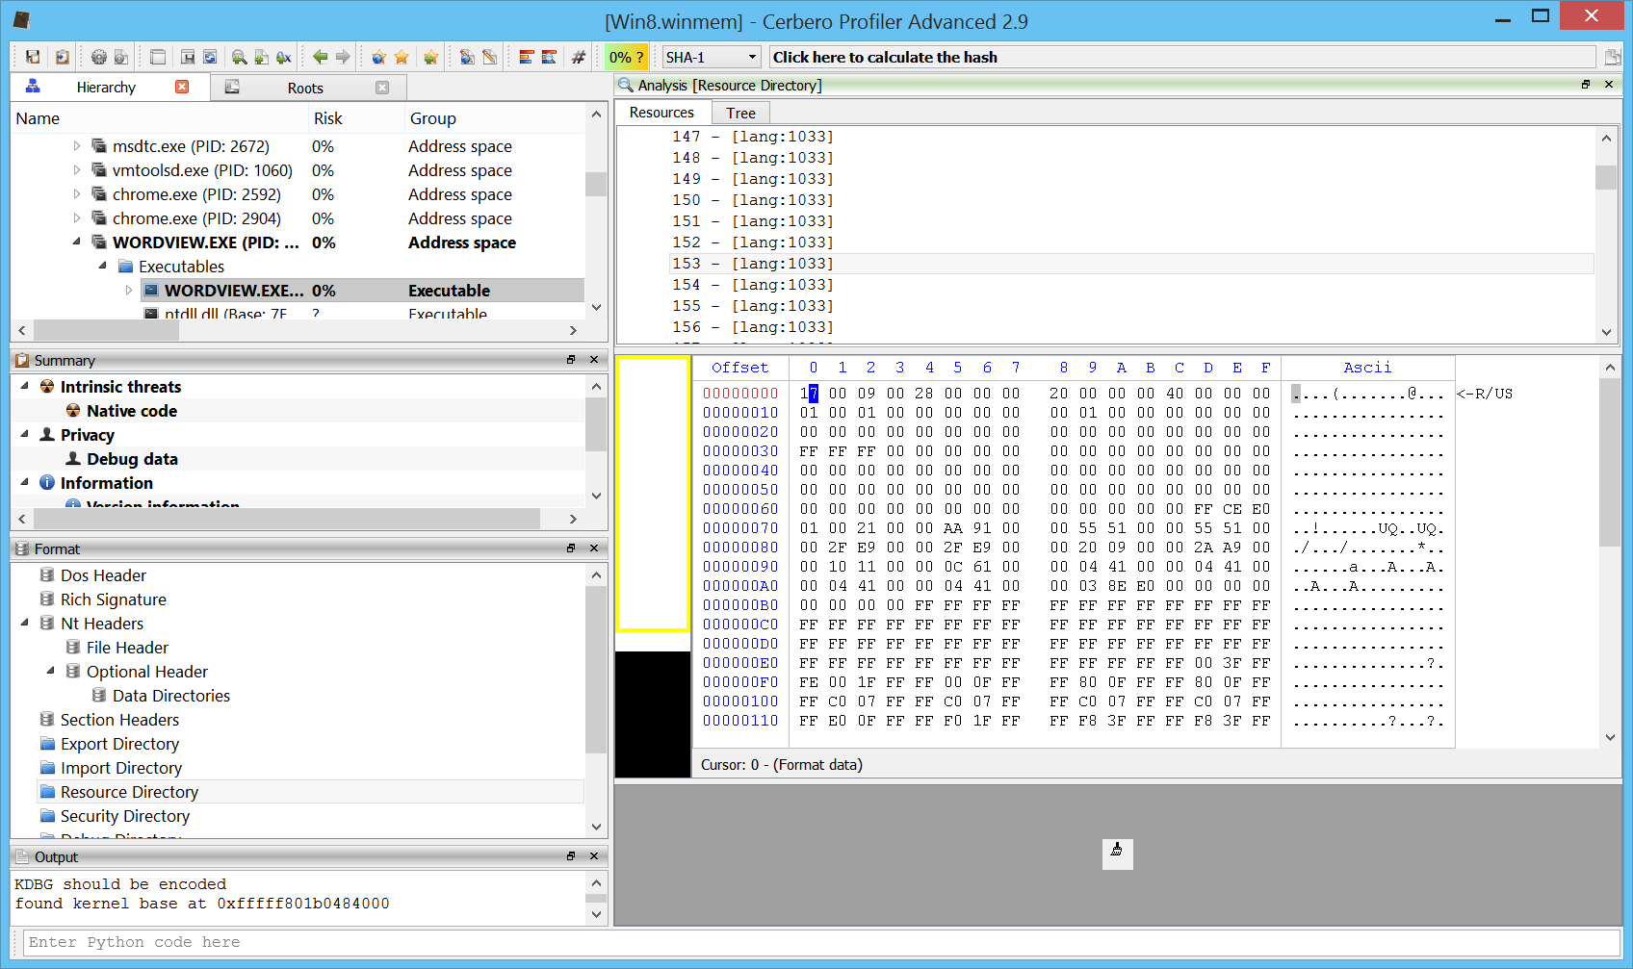
Task: Open the Resources tab in Analysis
Action: [x=661, y=113]
